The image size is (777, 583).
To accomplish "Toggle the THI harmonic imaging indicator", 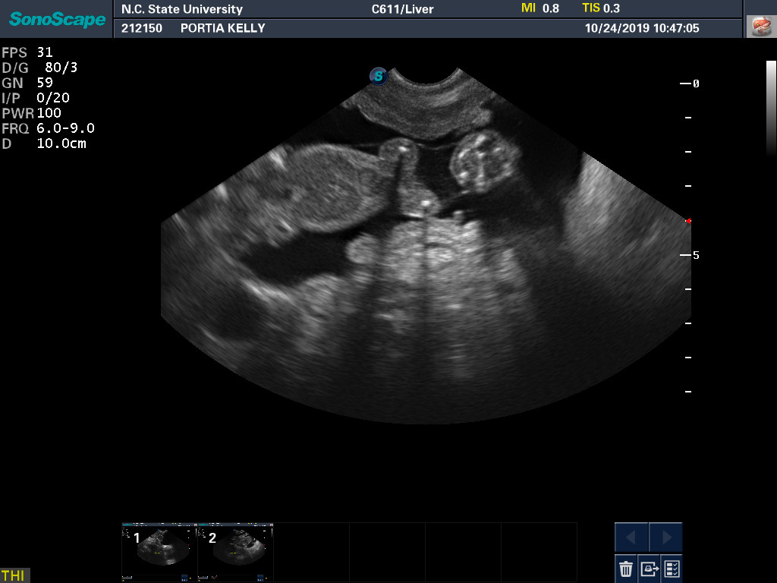I will tap(14, 575).
